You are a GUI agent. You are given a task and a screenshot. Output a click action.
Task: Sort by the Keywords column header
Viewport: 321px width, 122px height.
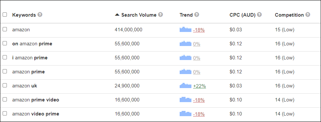pyautogui.click(x=24, y=15)
